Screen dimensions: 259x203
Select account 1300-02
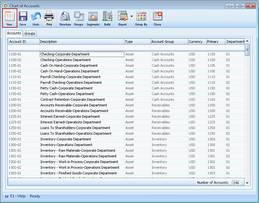[15, 145]
